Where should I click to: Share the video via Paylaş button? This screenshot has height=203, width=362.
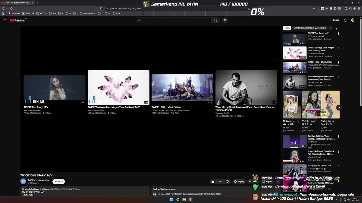[239, 182]
